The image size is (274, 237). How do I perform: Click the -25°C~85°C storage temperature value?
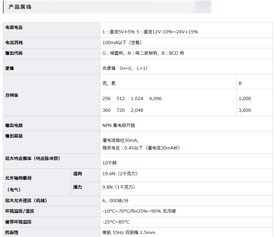[116, 222]
